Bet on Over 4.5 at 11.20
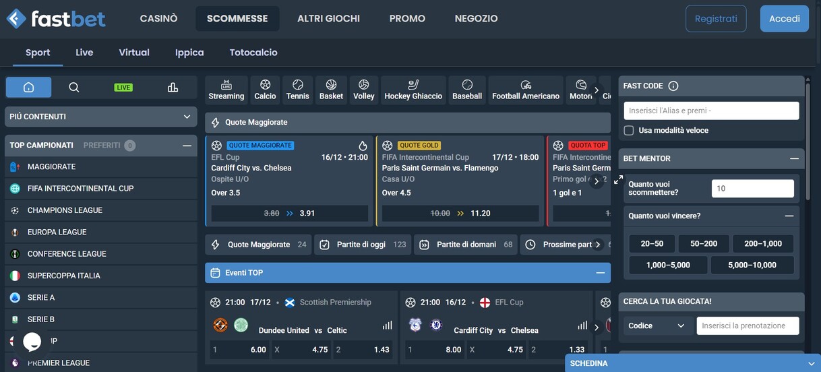 coord(460,214)
